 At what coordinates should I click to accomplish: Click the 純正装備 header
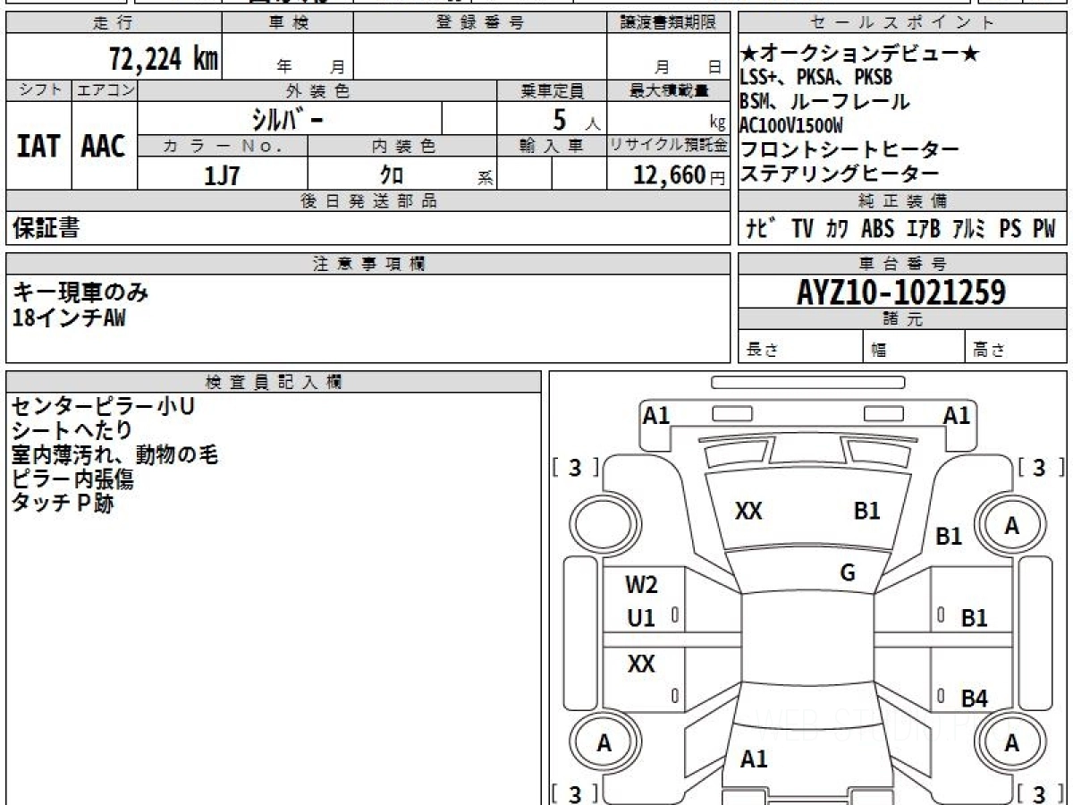(x=903, y=200)
